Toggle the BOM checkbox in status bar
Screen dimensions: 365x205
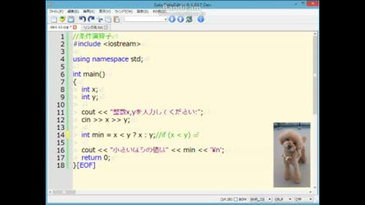236,199
